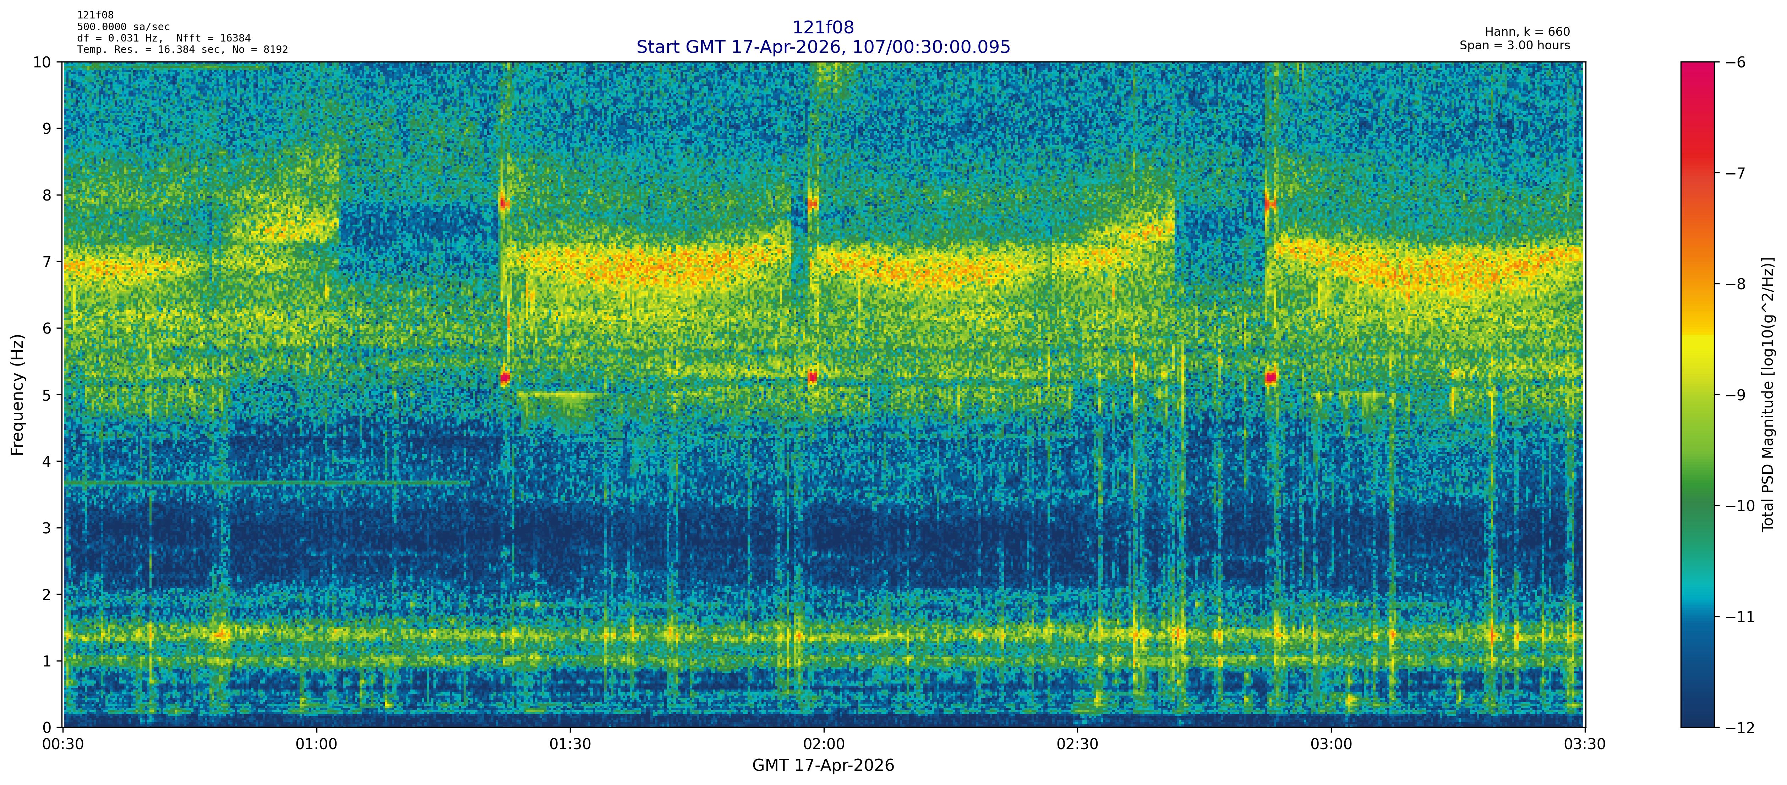
Task: Click the 02:30 time axis tick label
Action: (x=1077, y=745)
